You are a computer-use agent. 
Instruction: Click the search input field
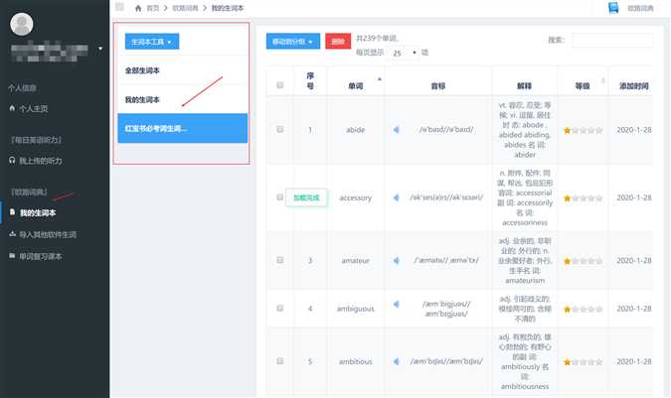(612, 40)
